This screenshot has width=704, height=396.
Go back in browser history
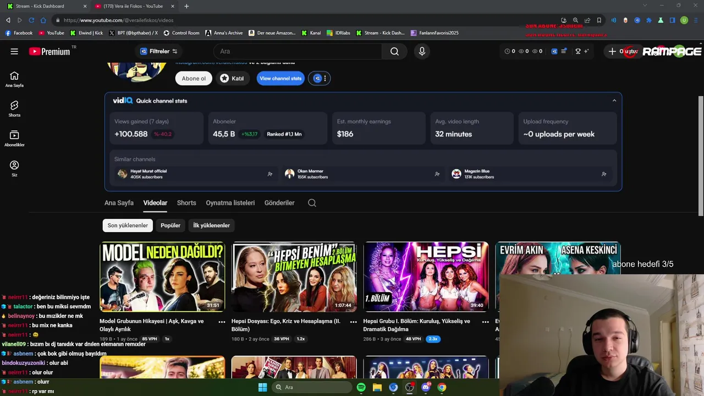[8, 20]
